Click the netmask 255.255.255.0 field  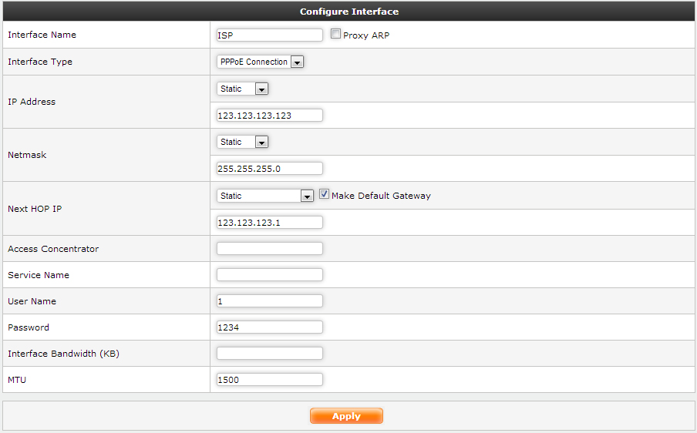[x=270, y=169]
